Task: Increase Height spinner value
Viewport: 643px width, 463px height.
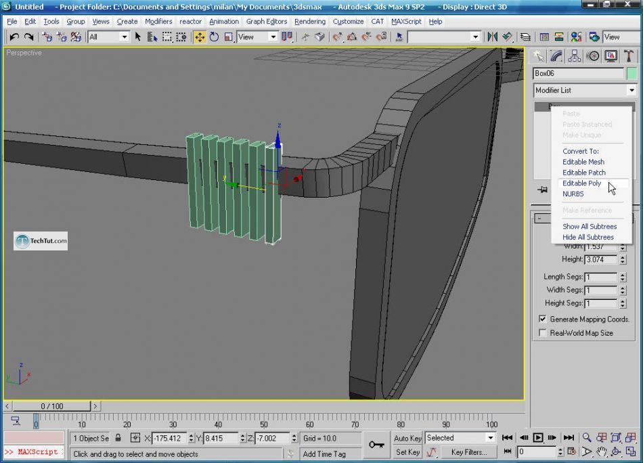Action: click(x=623, y=257)
